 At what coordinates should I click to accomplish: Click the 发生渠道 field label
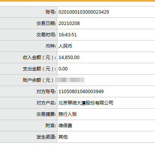tap(46, 137)
